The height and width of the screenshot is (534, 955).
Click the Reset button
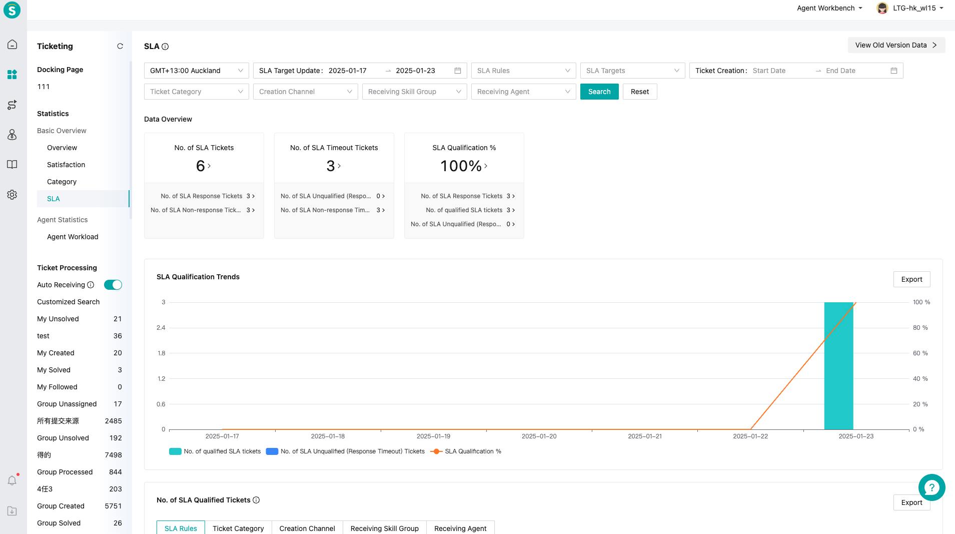pos(640,92)
